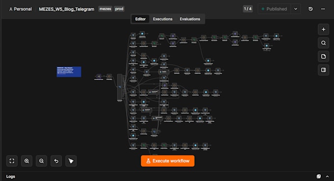Open the workflow history clock icon
Viewport: 334px width, 181px height.
coord(310,9)
